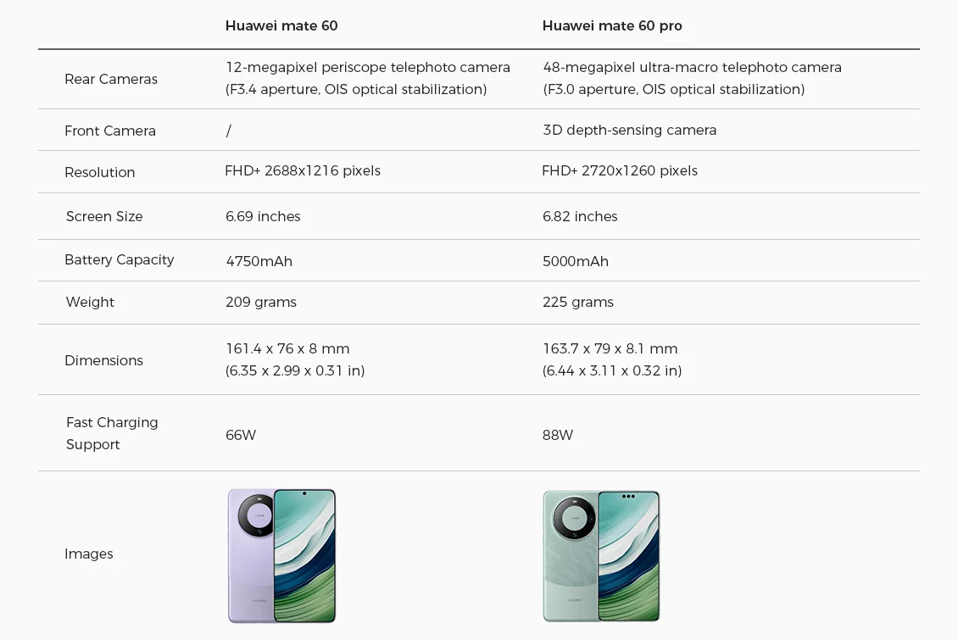The image size is (958, 640).
Task: Click the 4750mAh battery value
Action: pyautogui.click(x=259, y=261)
